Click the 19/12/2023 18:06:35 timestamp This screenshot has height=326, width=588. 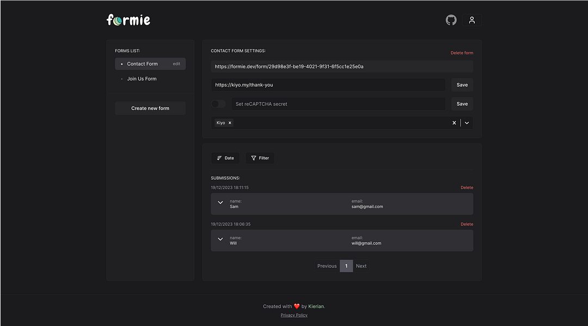click(231, 224)
